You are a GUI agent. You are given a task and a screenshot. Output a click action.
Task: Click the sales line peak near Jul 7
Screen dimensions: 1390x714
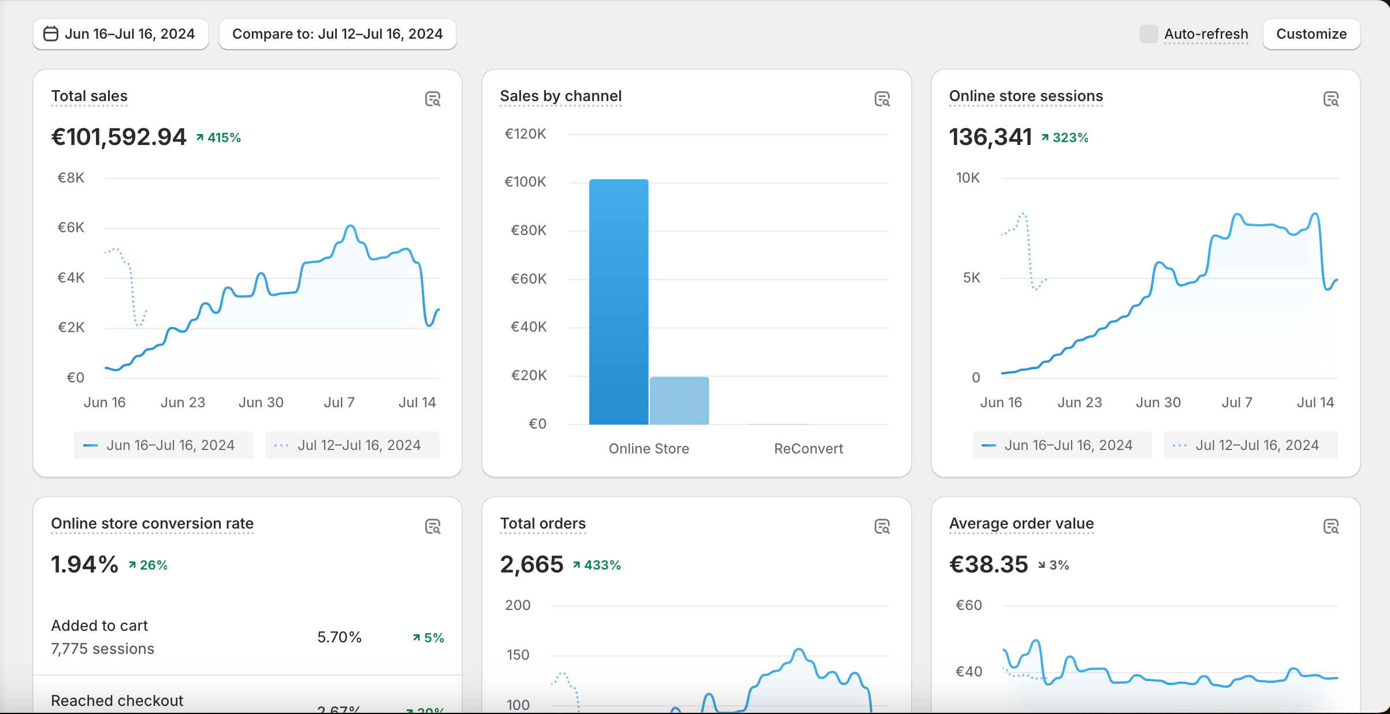pos(350,226)
